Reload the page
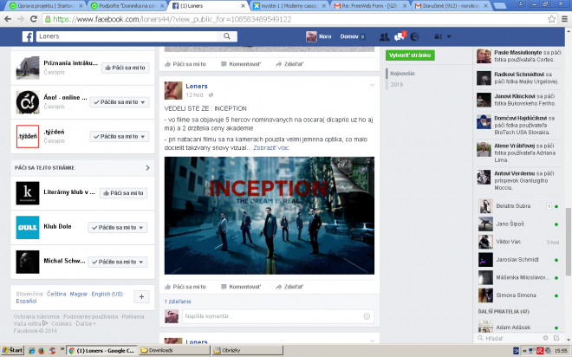 [34, 19]
